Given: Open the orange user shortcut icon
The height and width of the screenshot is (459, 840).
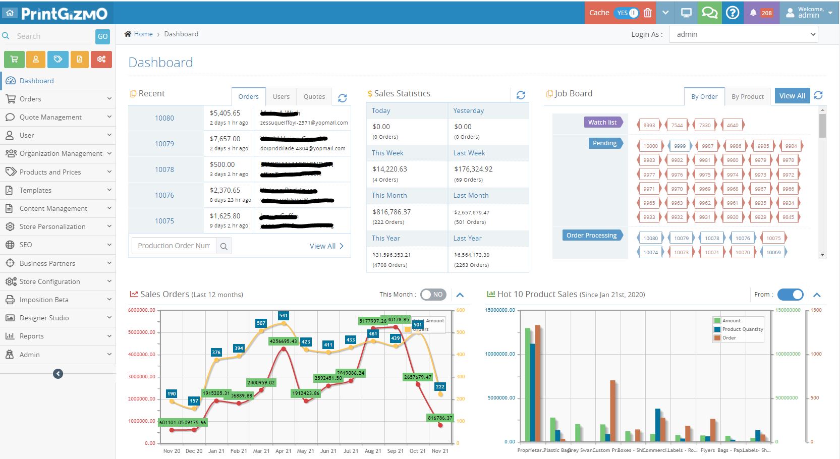Looking at the screenshot, I should [36, 60].
